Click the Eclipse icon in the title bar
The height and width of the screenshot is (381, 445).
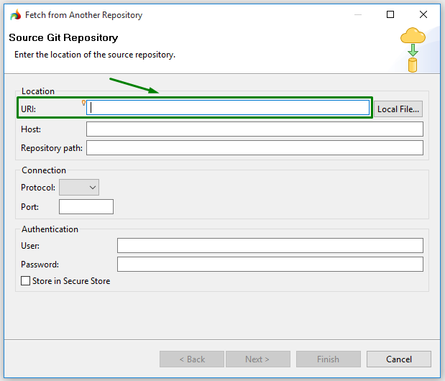[15, 15]
